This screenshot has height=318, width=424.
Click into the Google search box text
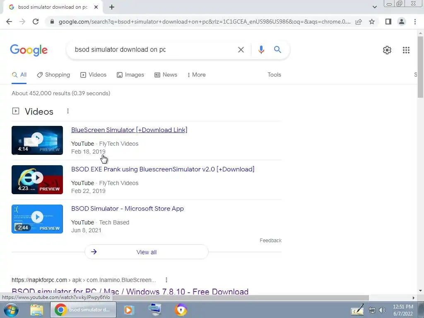tap(120, 50)
